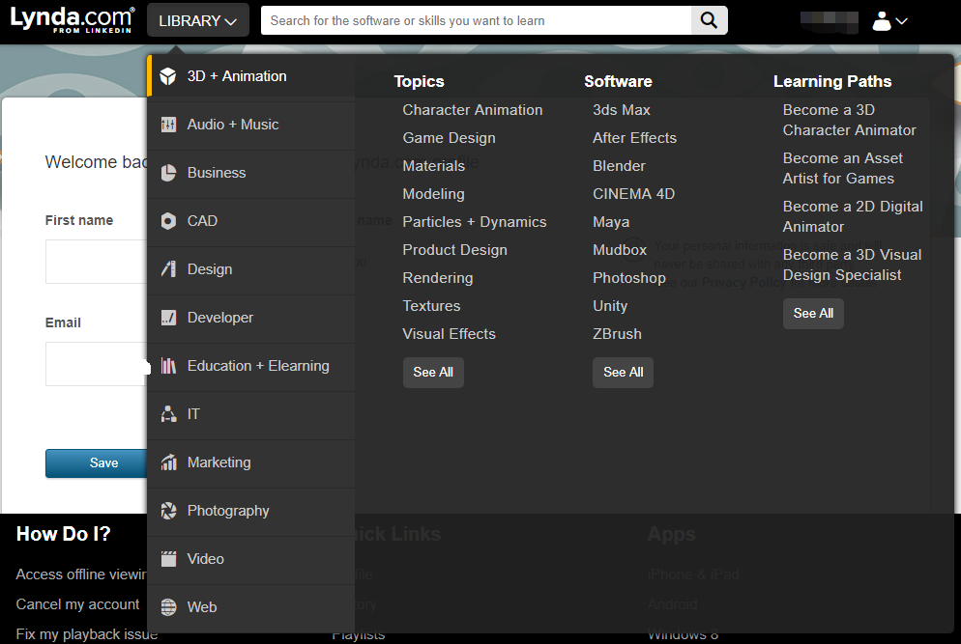This screenshot has width=961, height=644.
Task: Open the After Effects software link
Action: tap(634, 138)
